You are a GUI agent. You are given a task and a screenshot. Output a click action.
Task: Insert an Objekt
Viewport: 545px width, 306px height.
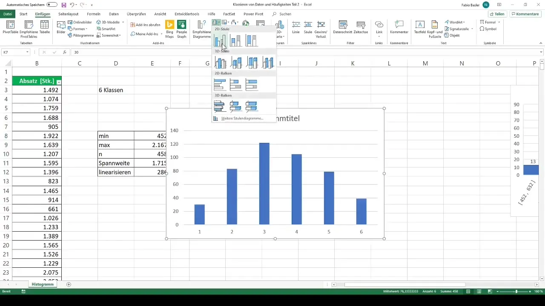[452, 35]
